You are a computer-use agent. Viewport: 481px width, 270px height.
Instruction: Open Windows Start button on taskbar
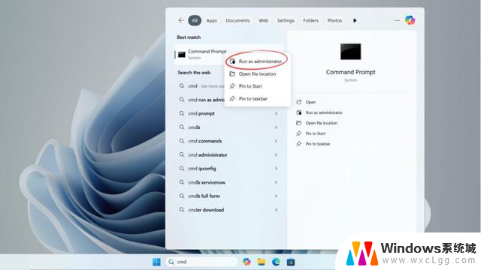coord(156,262)
